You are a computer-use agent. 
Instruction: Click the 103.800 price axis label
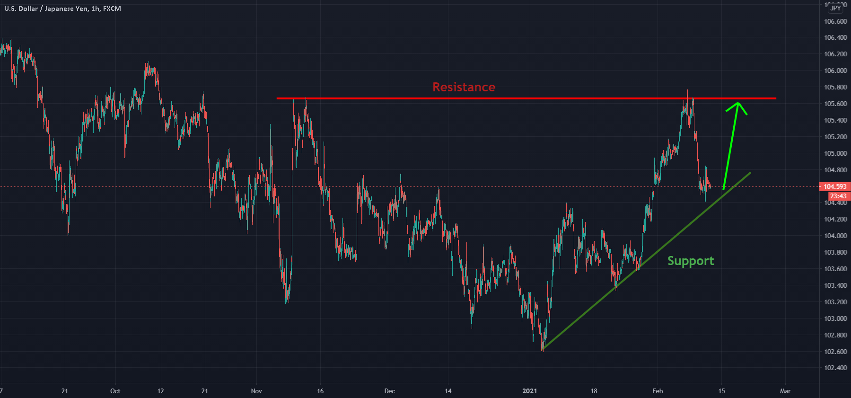835,252
